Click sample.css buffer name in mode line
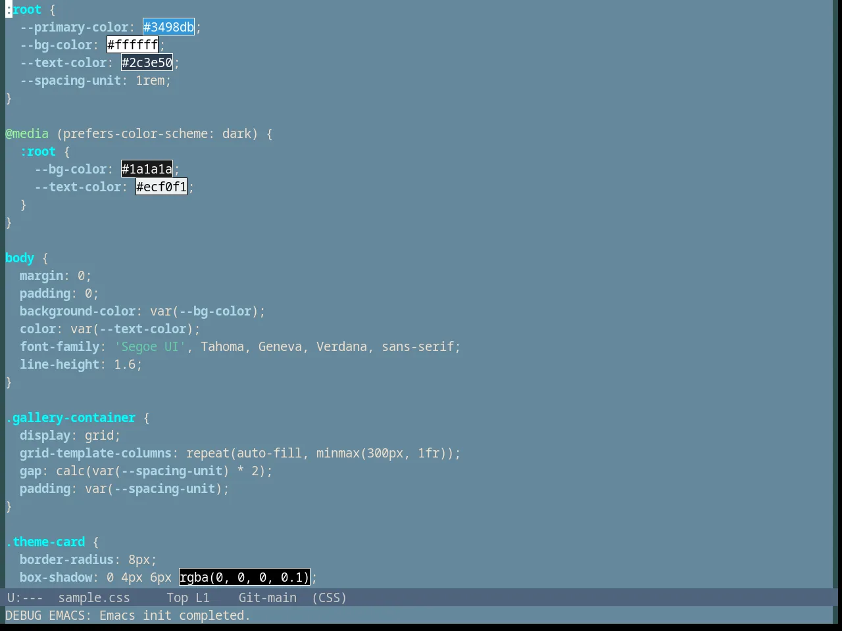The width and height of the screenshot is (842, 631). click(x=94, y=597)
